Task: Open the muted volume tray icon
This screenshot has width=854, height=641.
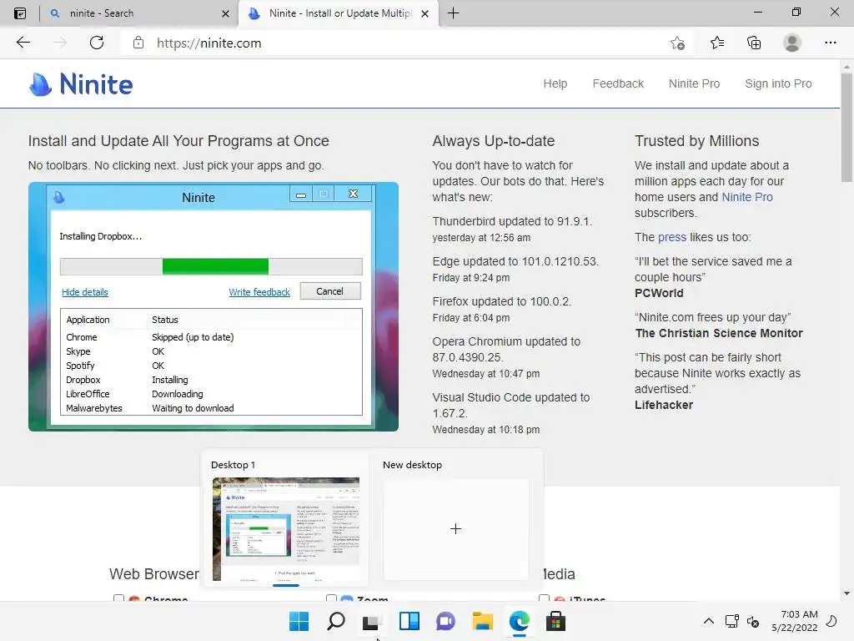Action: coord(753,621)
